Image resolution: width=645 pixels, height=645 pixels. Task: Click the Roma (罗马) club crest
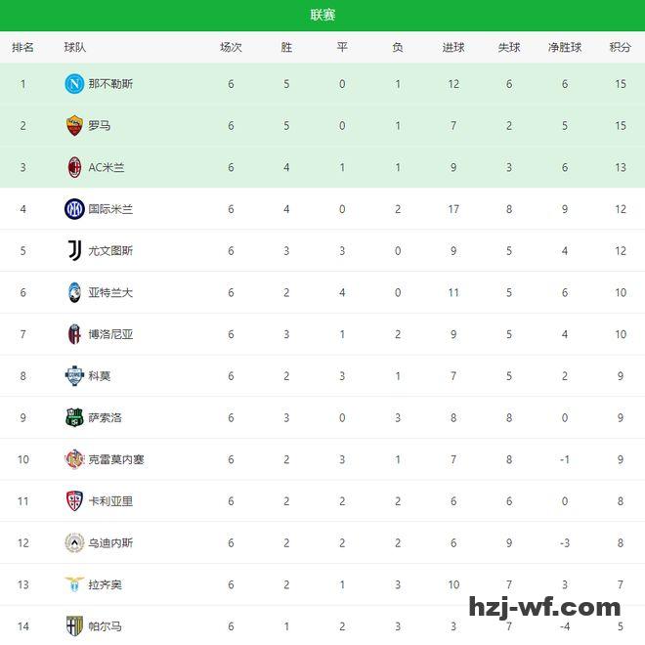73,126
